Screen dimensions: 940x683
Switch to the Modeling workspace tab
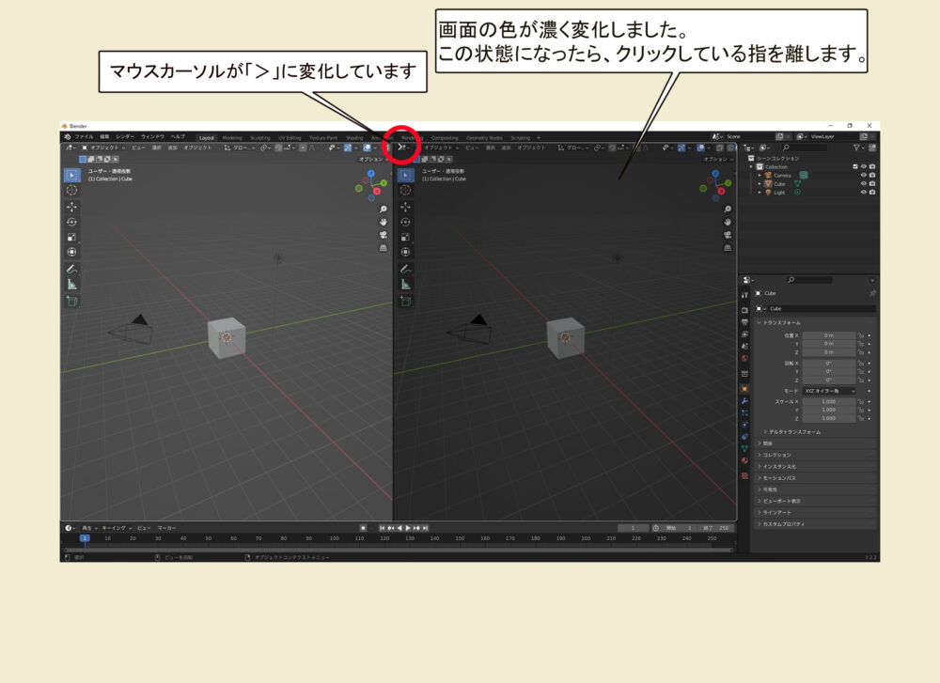[231, 137]
